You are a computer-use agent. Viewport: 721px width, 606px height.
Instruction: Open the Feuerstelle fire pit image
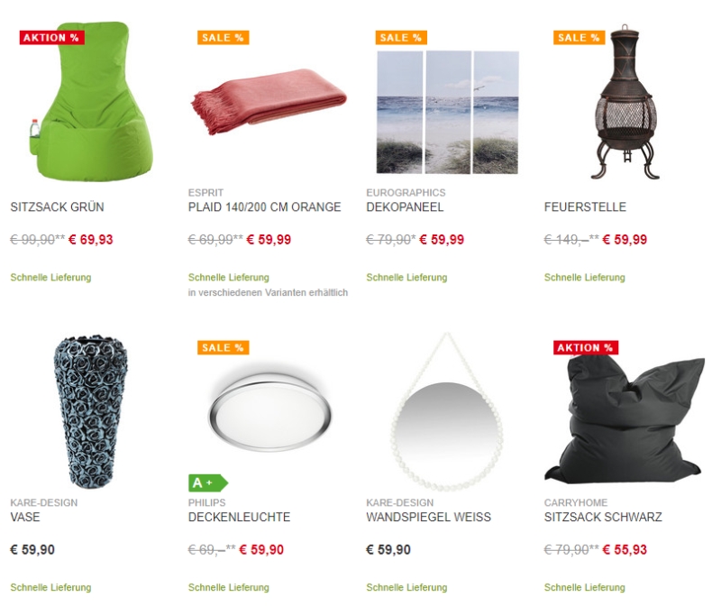[x=625, y=101]
